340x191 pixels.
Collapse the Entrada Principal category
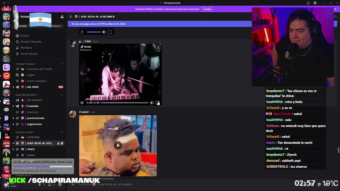[x=26, y=64]
